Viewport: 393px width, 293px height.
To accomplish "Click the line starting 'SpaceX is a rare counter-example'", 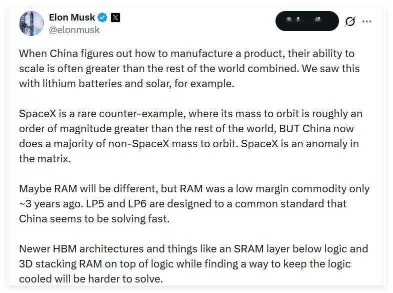I will click(190, 114).
